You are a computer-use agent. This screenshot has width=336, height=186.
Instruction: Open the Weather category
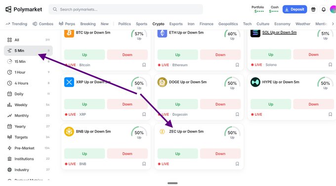coord(303,24)
